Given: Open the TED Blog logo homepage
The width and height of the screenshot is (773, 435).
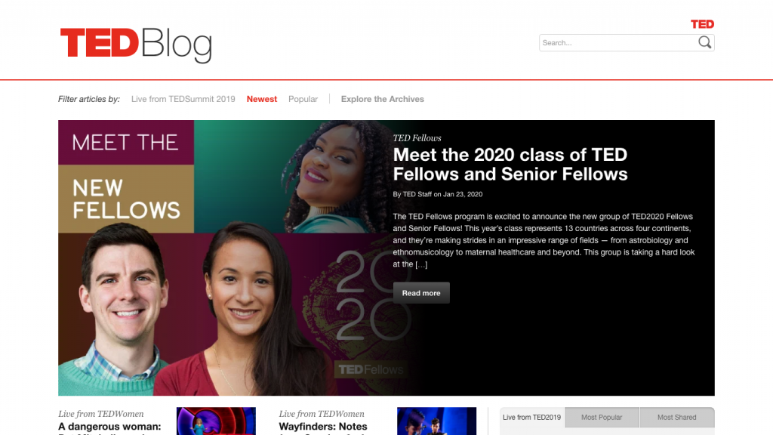Looking at the screenshot, I should (136, 45).
